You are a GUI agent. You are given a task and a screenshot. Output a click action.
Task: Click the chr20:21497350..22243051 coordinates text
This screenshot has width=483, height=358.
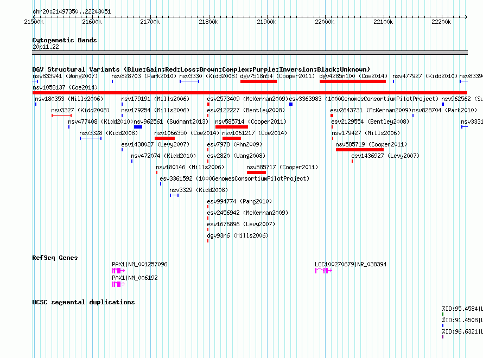tap(72, 12)
